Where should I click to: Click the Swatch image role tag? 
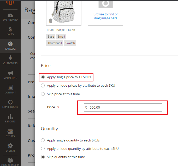pyautogui.click(x=70, y=43)
